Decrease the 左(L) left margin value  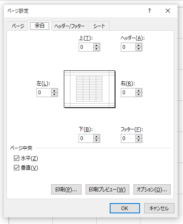point(54,94)
